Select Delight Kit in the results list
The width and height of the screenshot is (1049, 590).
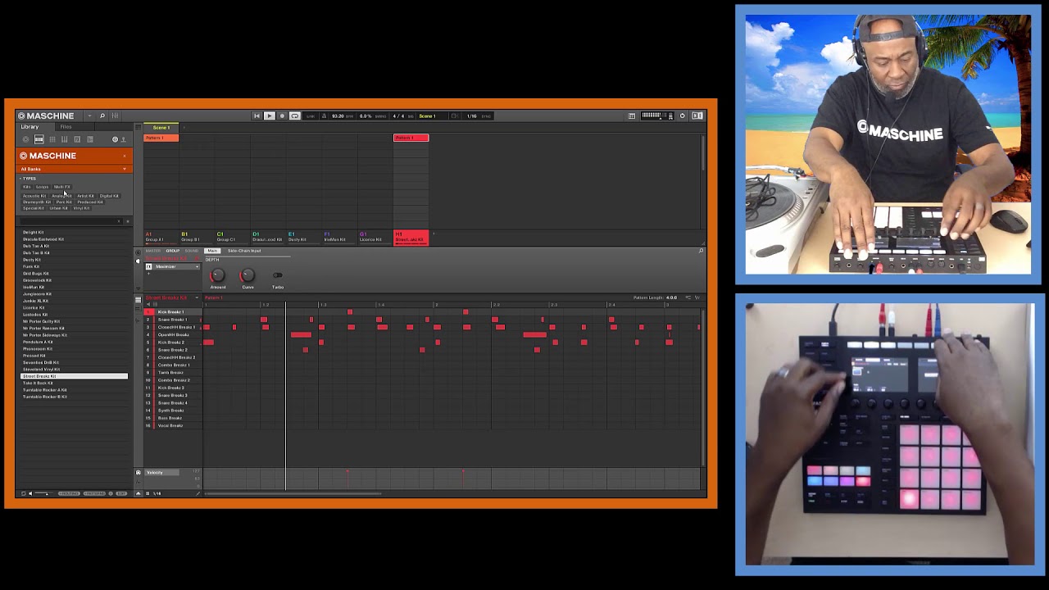(x=74, y=232)
